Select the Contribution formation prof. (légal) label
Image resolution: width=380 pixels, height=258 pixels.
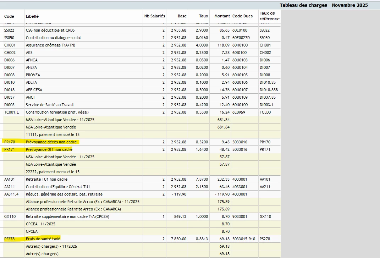click(x=57, y=112)
